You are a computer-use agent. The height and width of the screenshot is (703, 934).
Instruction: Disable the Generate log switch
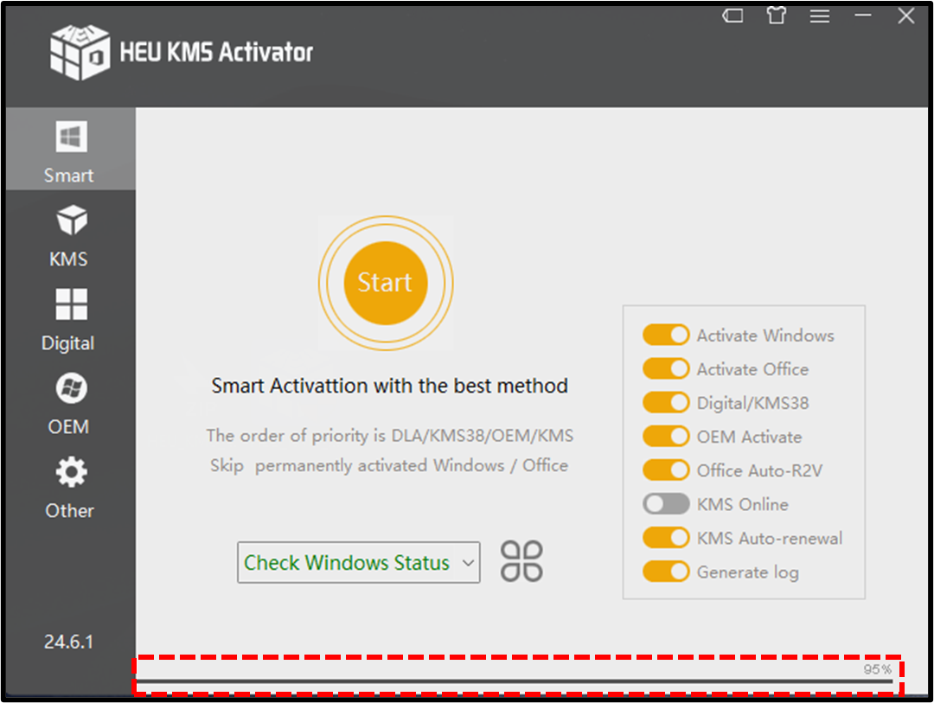coord(666,572)
